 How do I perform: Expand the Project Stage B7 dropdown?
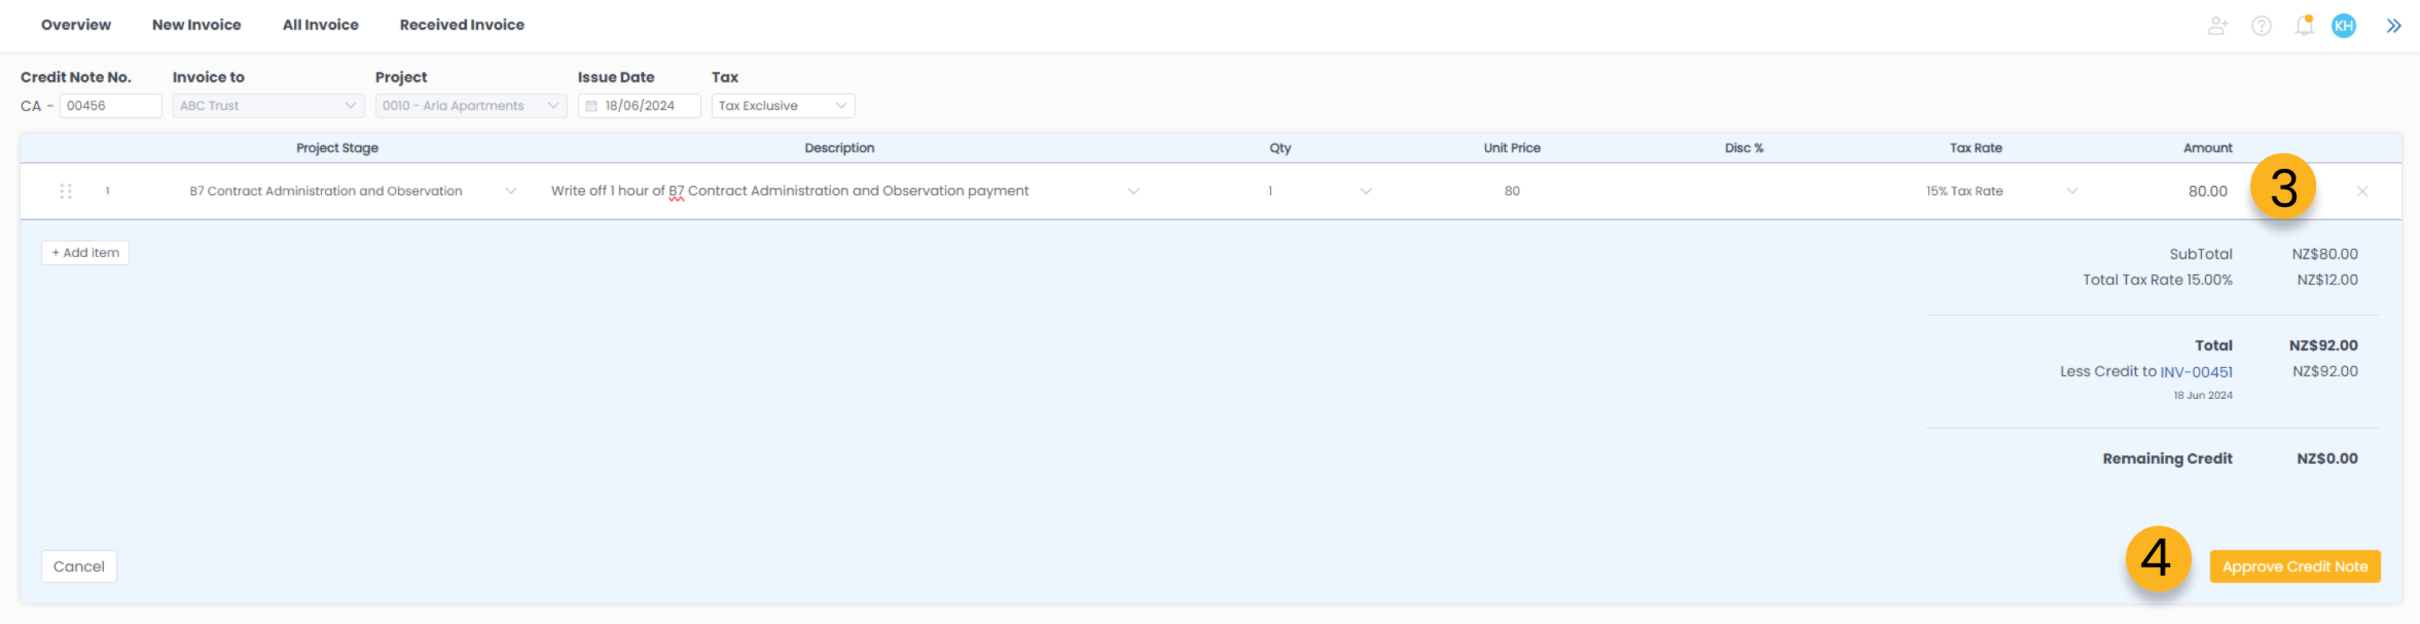[x=511, y=191]
